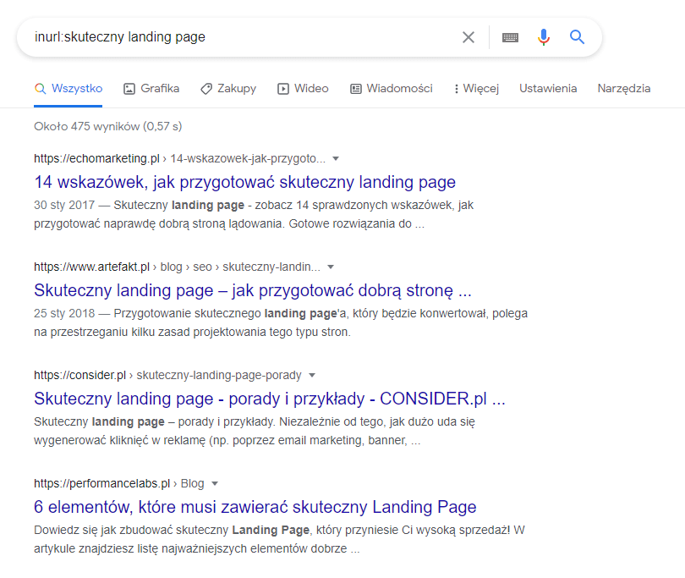Open '6 elementów, które musi zawierać skuteczny Landing Page'

[x=255, y=507]
